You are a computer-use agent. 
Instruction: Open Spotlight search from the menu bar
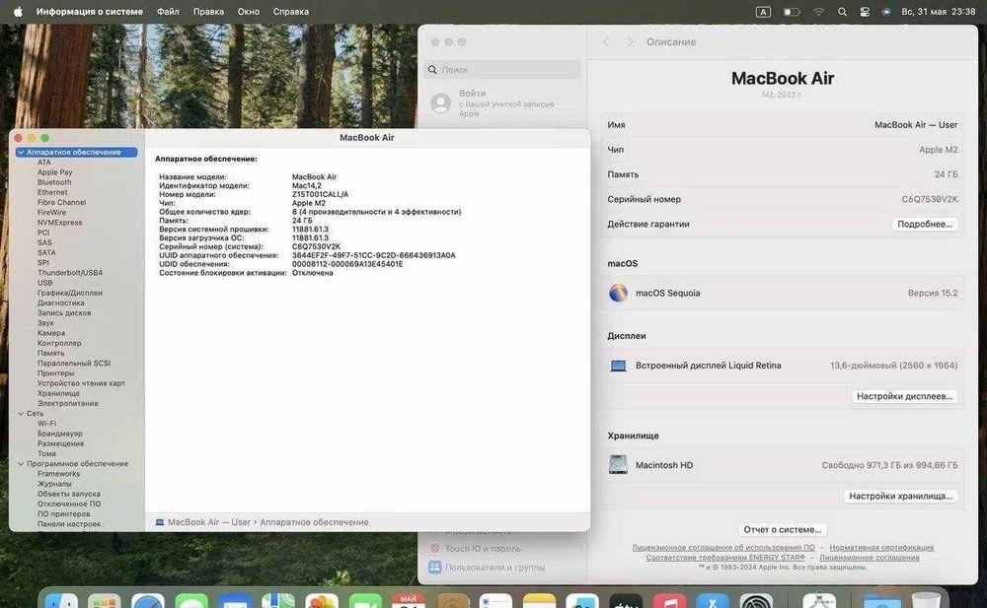click(842, 11)
